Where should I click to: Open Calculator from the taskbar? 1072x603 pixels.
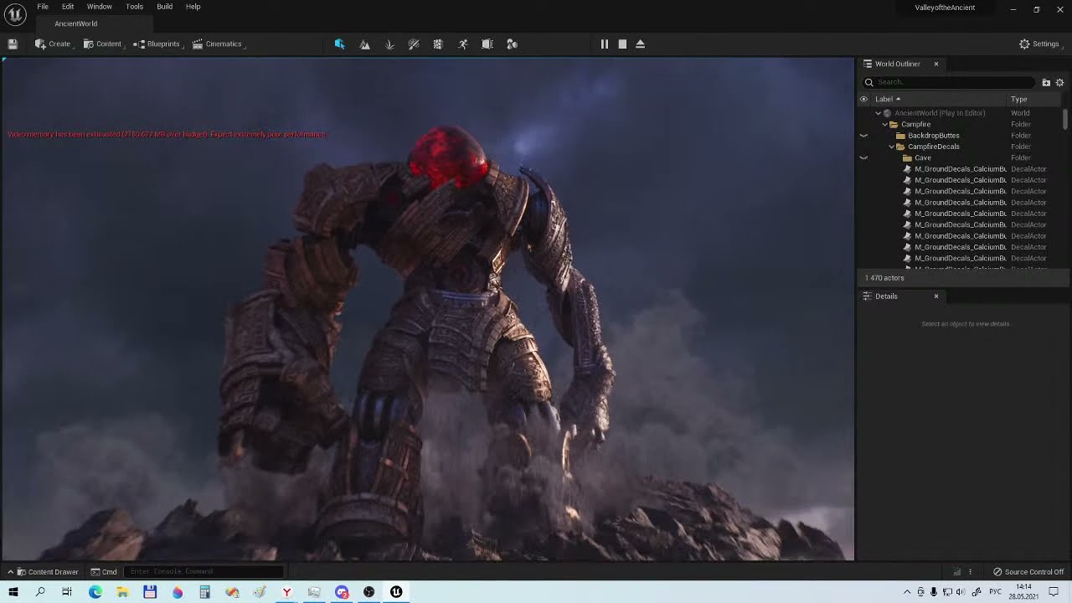tap(204, 592)
